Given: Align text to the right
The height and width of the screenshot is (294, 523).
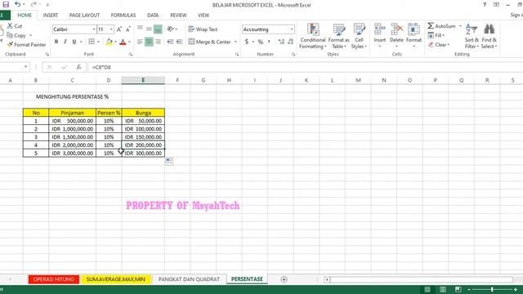Looking at the screenshot, I should point(158,42).
